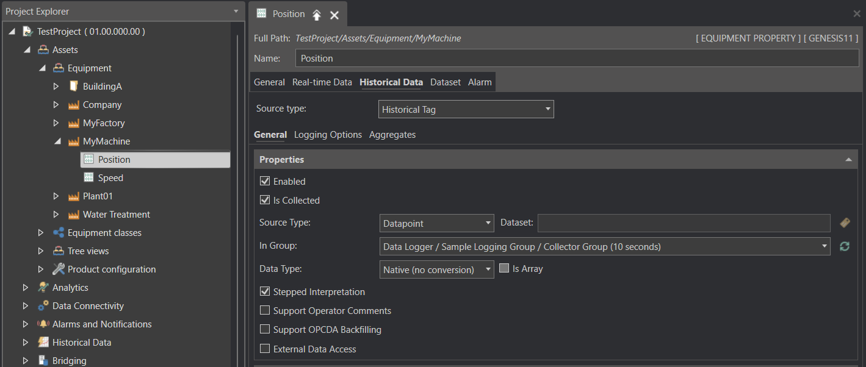Click the Data Connectivity gears icon
Image resolution: width=866 pixels, height=367 pixels.
(x=43, y=306)
